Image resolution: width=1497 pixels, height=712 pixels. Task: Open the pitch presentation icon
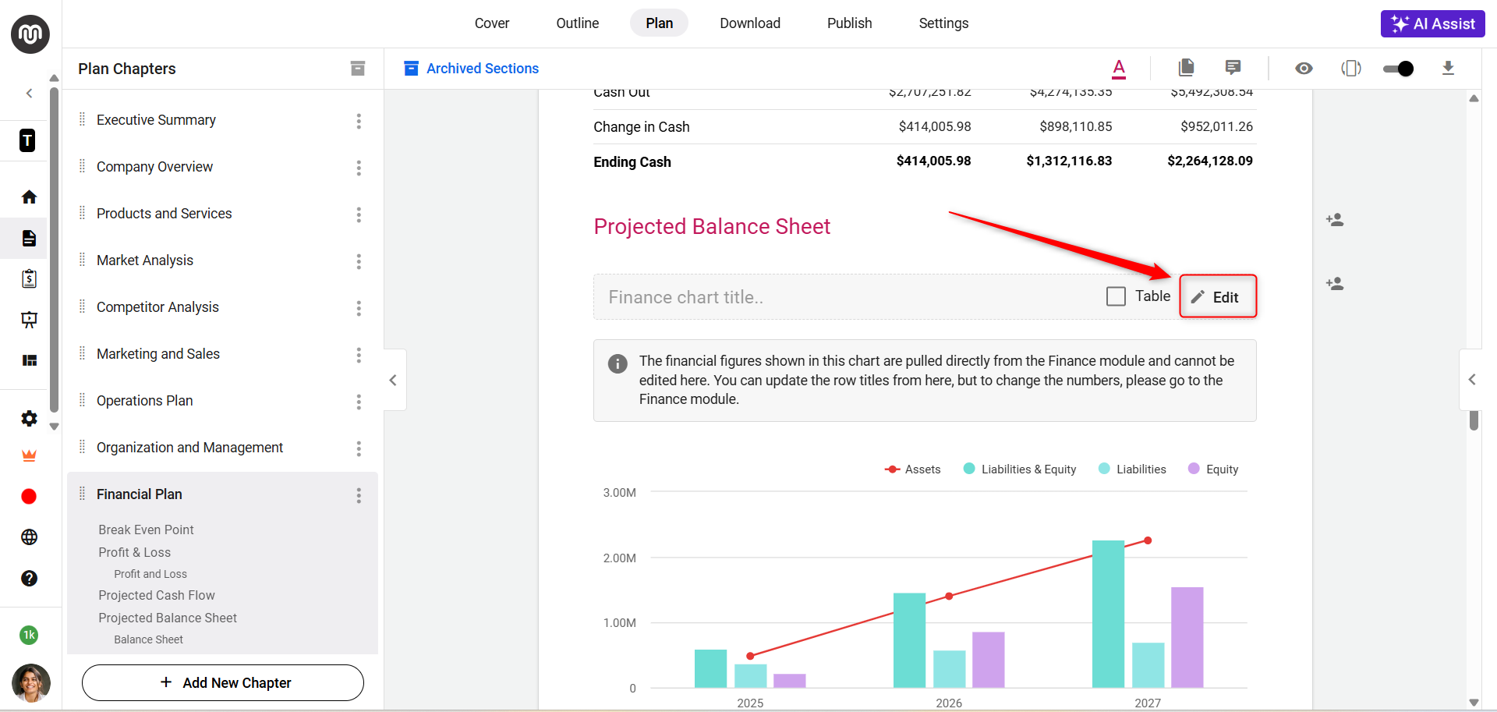tap(29, 319)
